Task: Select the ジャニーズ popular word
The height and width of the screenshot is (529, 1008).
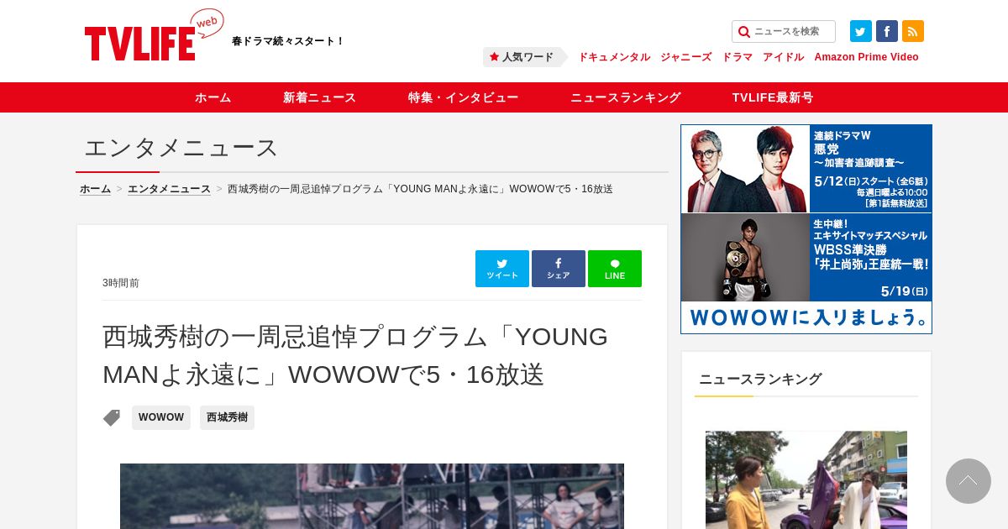Action: (x=686, y=57)
